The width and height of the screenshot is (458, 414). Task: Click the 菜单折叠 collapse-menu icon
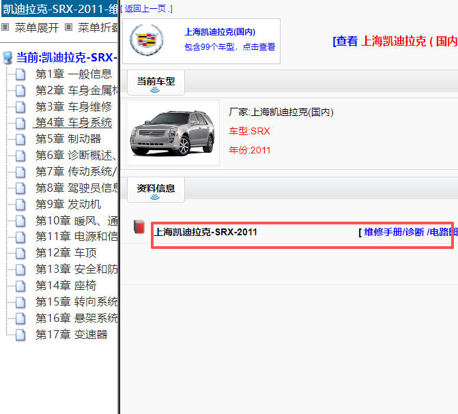(68, 27)
